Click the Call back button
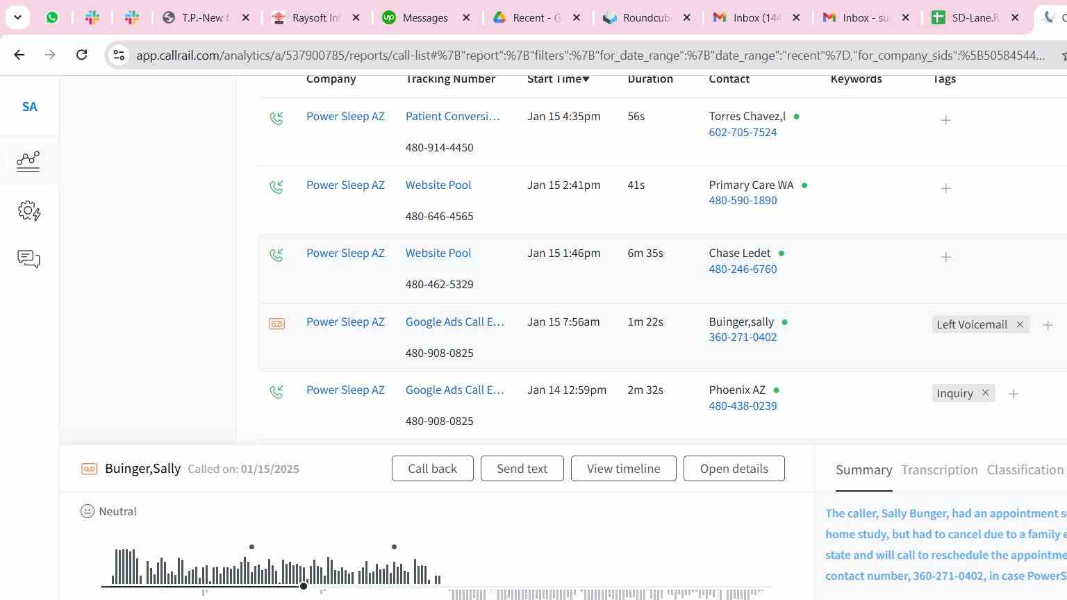This screenshot has height=600, width=1067. click(432, 469)
